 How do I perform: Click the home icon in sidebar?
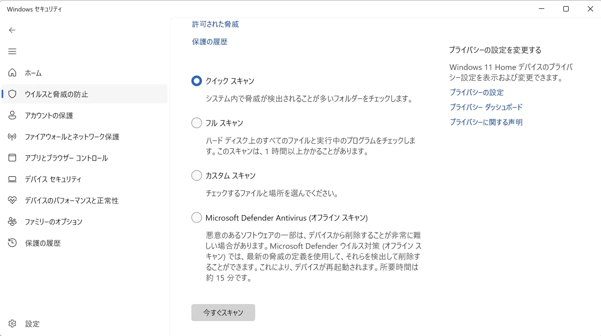click(x=12, y=73)
